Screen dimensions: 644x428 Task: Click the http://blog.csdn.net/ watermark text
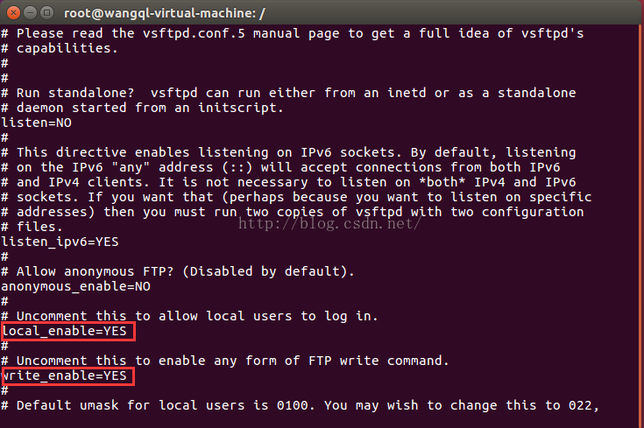pos(329,223)
